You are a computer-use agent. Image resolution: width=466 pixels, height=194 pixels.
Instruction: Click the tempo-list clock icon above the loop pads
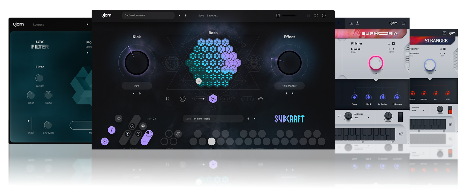pyautogui.click(x=119, y=119)
